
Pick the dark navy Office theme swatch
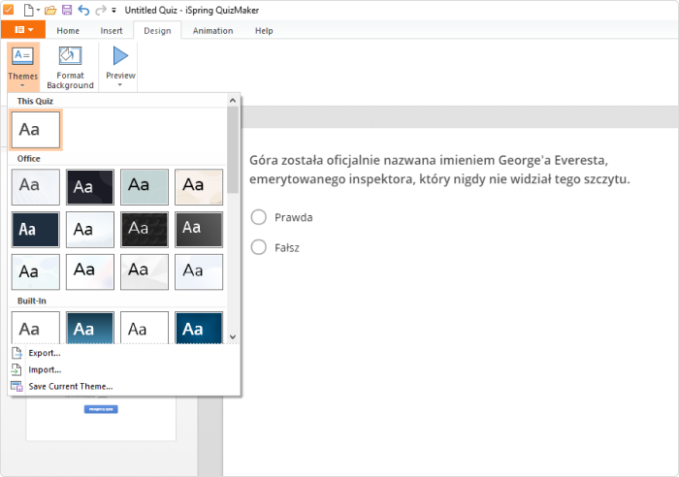click(36, 230)
